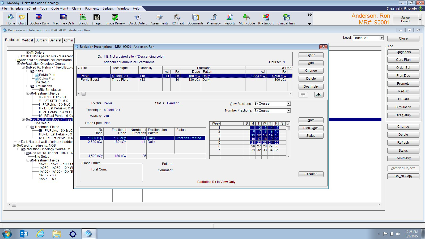Select the Site Simulation tree item
The width and height of the screenshot is (425, 239).
coord(50,90)
